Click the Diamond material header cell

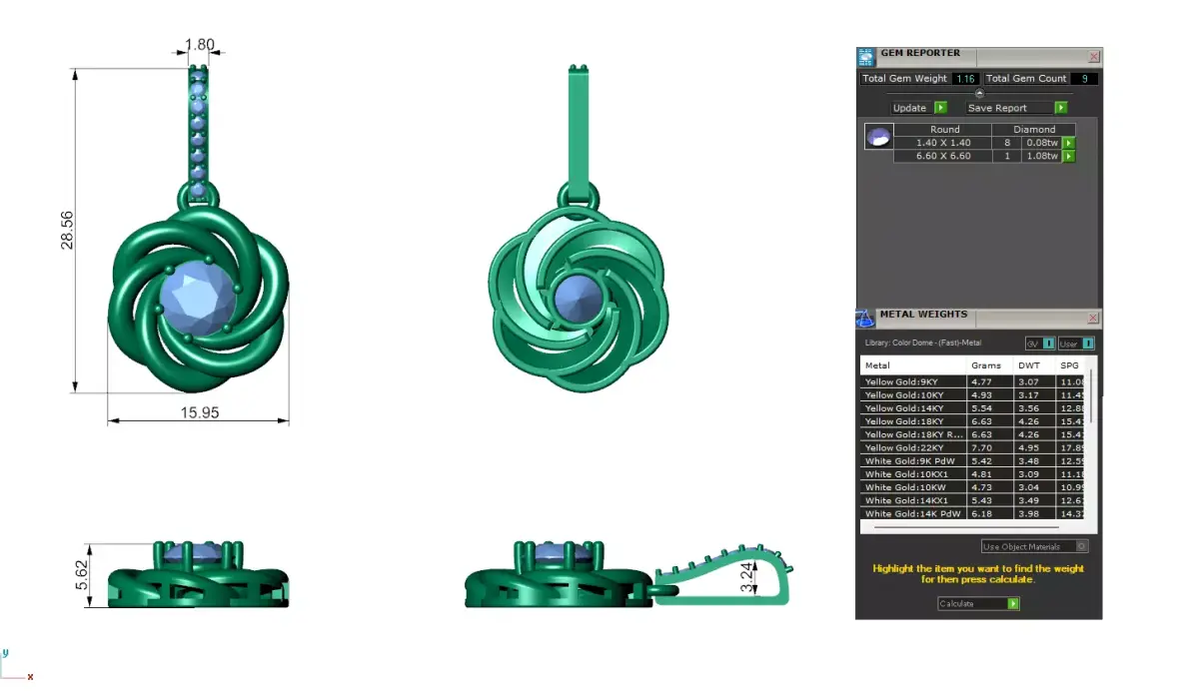(1034, 130)
